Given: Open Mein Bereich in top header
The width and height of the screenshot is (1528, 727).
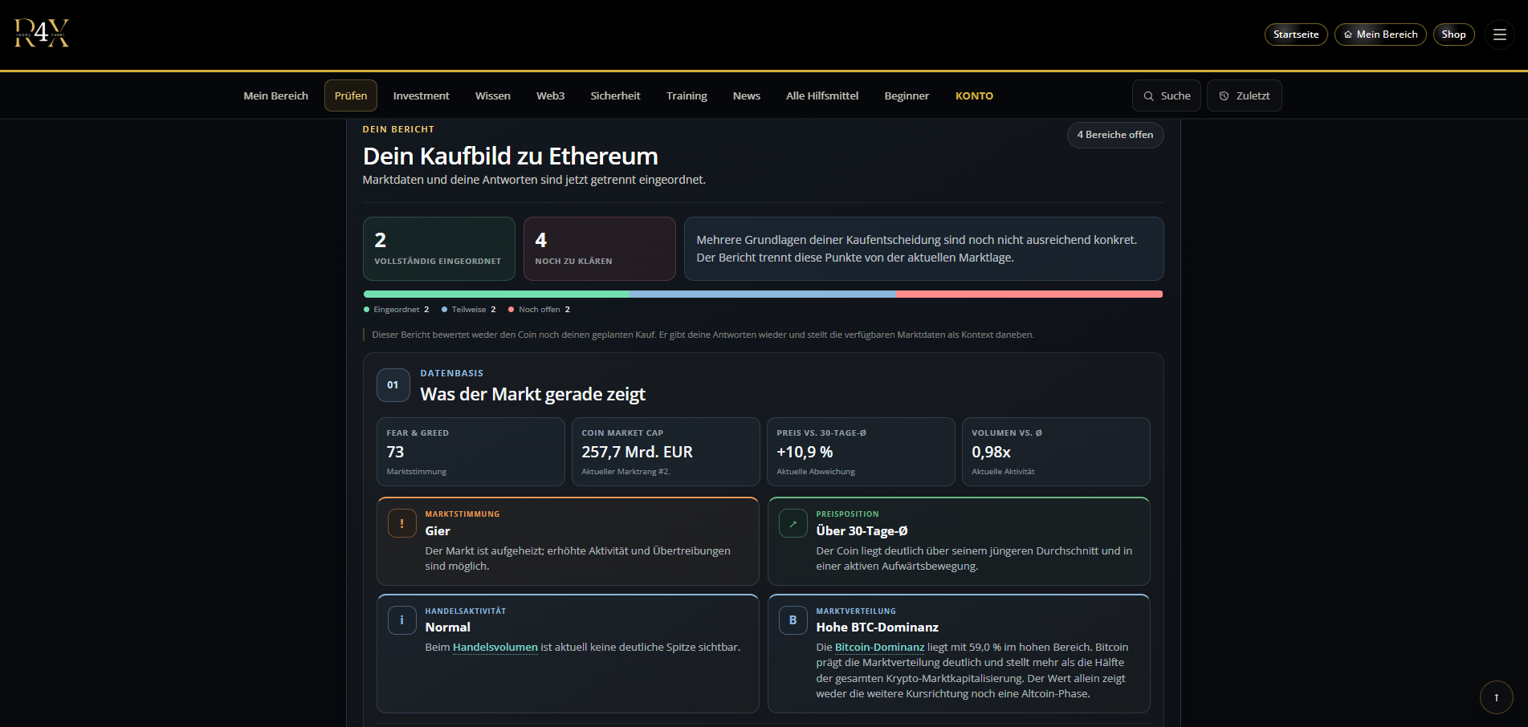Looking at the screenshot, I should (x=1380, y=35).
